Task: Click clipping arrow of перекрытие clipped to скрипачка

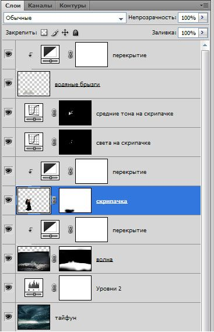Action: 30,171
